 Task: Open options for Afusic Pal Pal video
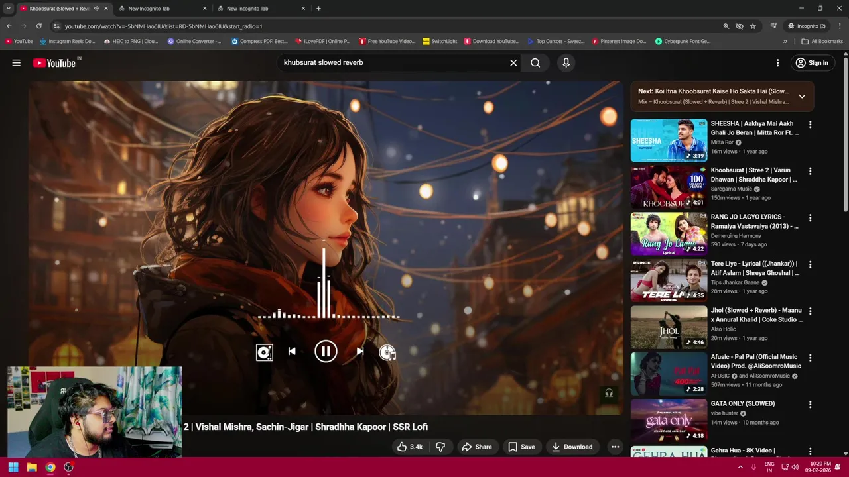[810, 358]
